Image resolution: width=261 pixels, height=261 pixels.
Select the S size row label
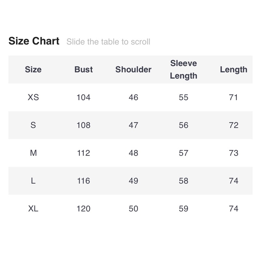(x=33, y=125)
